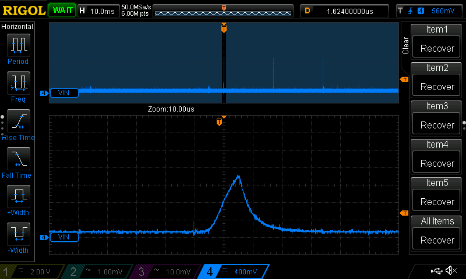Select the Fall Time measurement icon
The width and height of the screenshot is (466, 279).
(x=19, y=158)
